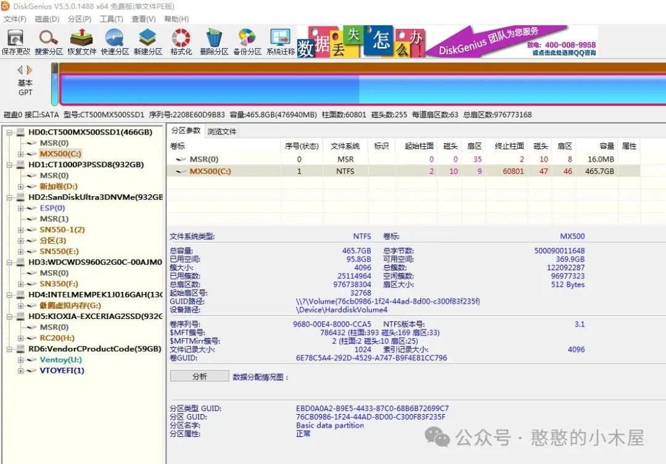Expand the Ventoy(U:) partition node
Image resolution: width=666 pixels, height=464 pixels.
(21, 360)
